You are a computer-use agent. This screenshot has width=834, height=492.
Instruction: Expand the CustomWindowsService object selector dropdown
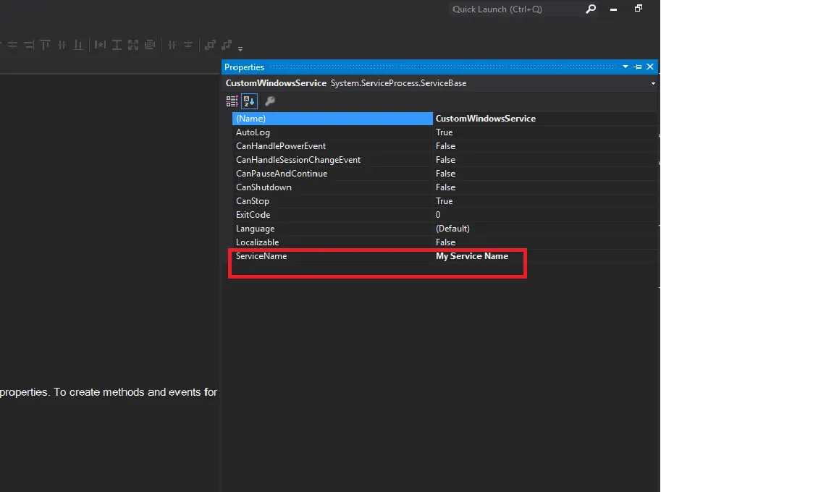[653, 84]
